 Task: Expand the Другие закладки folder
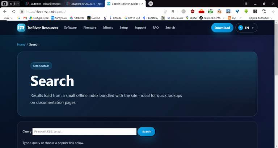pos(260,18)
